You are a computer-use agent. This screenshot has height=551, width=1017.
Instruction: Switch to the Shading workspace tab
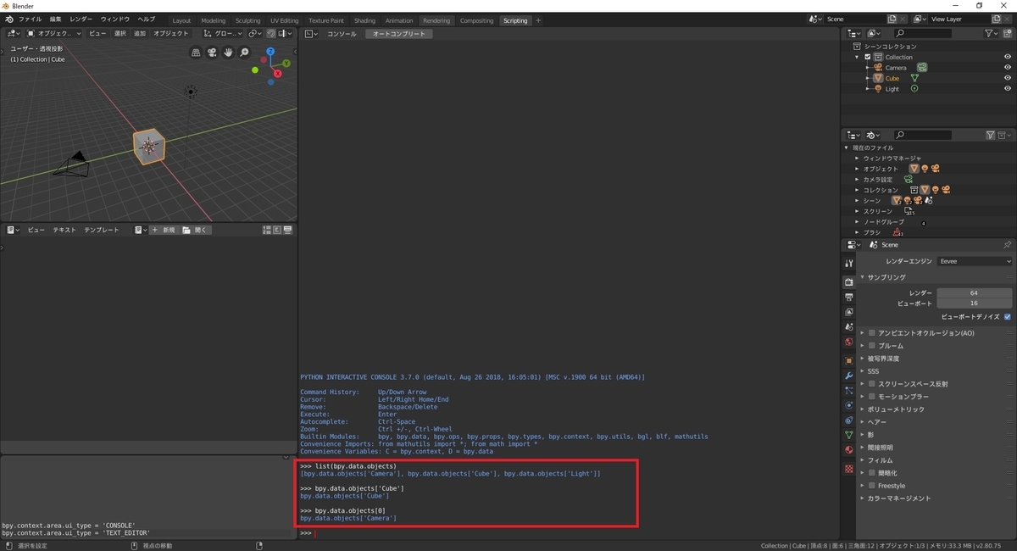point(364,20)
